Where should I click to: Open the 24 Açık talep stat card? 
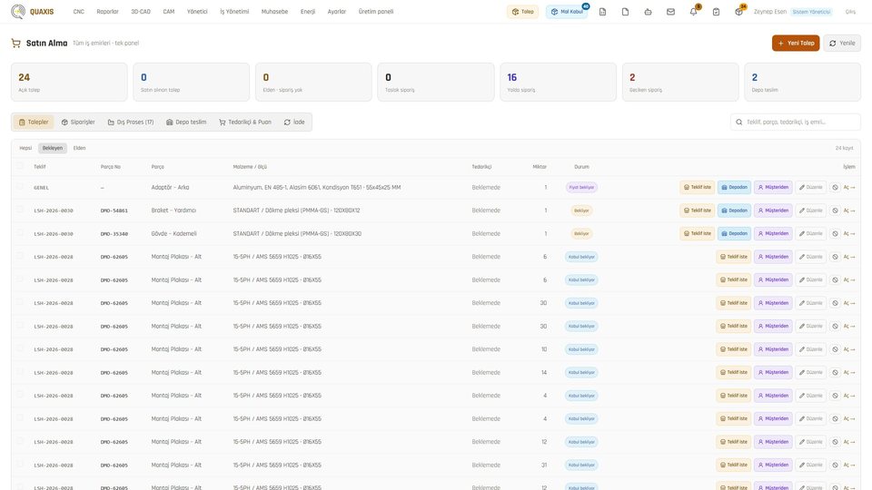click(x=69, y=82)
